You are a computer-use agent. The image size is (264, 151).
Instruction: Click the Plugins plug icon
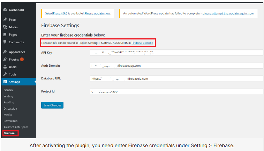[5, 59]
